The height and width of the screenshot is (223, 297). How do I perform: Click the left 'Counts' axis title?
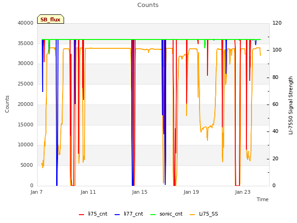point(7,104)
